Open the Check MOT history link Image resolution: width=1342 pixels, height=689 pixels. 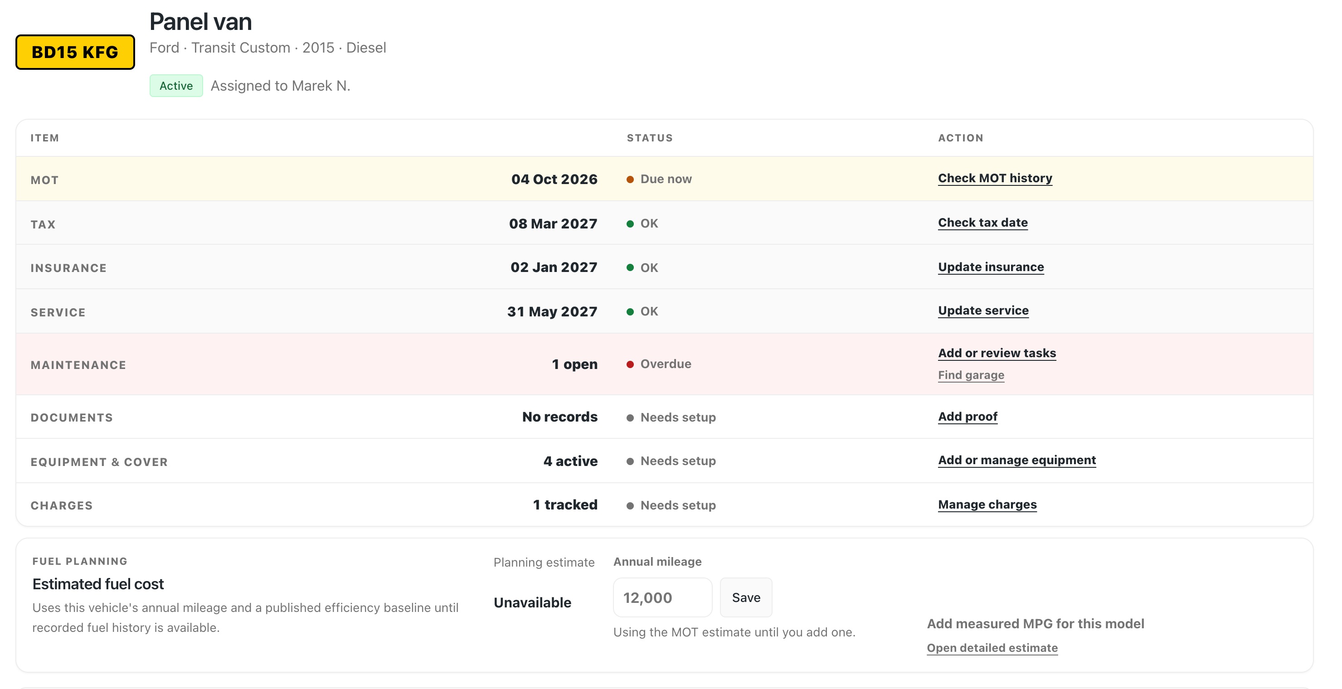tap(995, 178)
